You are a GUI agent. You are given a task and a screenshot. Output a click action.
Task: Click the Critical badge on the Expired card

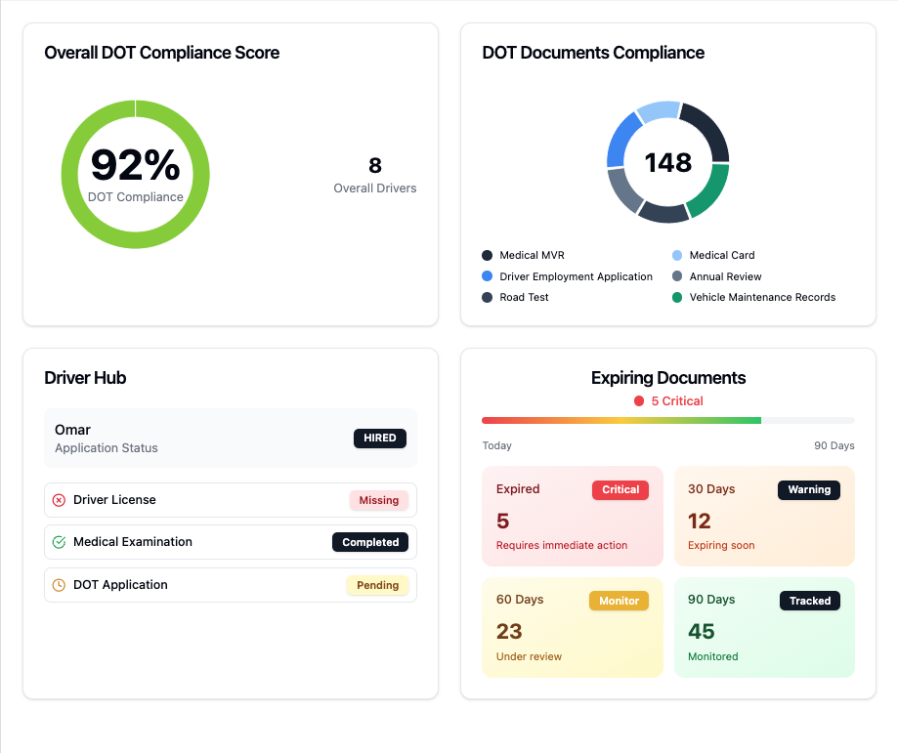(x=620, y=489)
